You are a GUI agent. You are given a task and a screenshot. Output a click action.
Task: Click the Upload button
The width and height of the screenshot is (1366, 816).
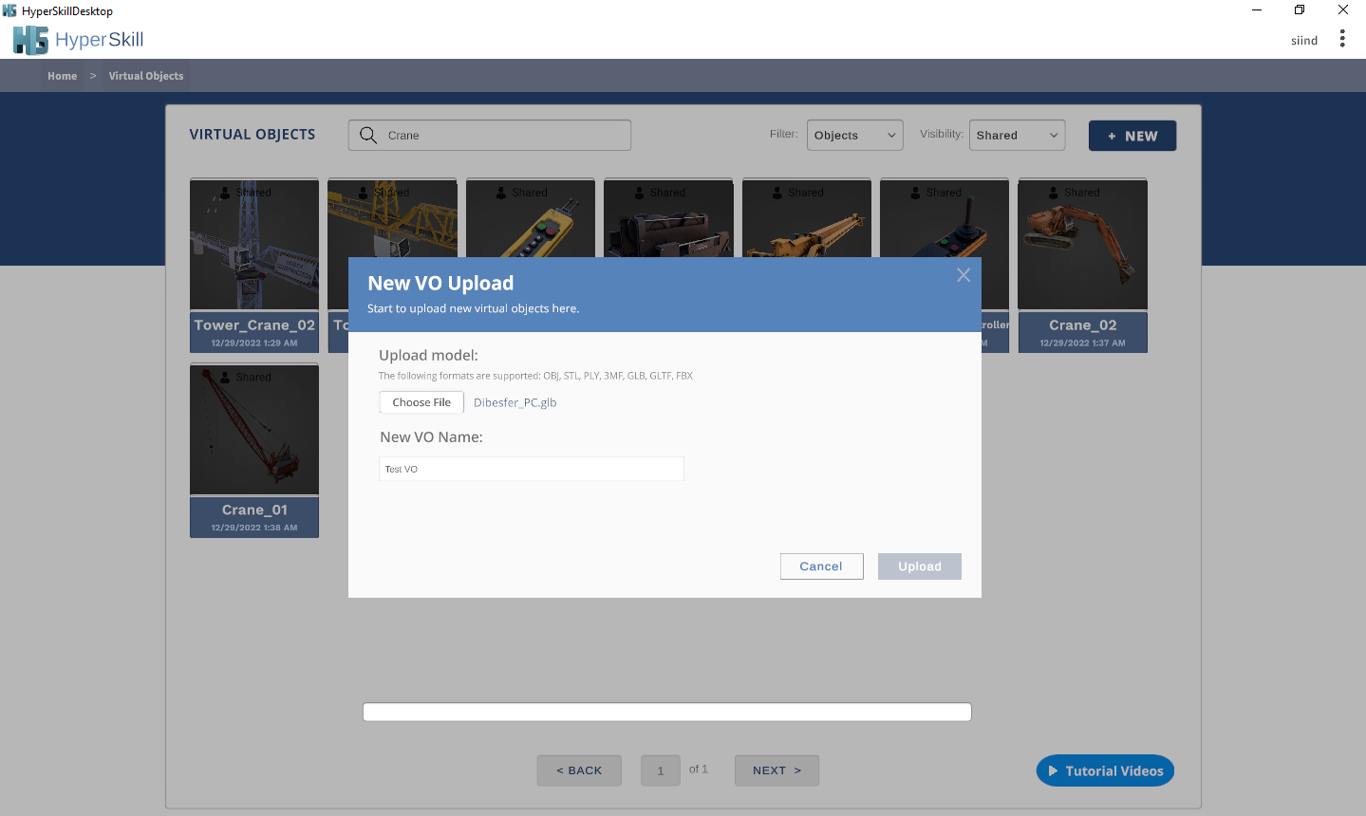(919, 566)
